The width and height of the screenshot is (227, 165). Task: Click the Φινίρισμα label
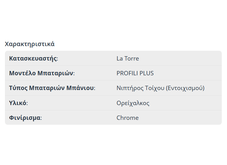coord(25,118)
